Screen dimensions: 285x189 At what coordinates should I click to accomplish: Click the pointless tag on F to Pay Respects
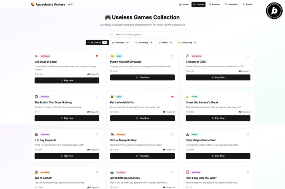45,134
